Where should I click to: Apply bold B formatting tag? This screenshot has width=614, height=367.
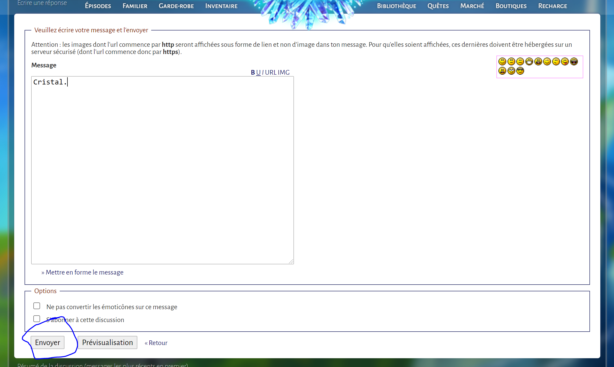[253, 73]
